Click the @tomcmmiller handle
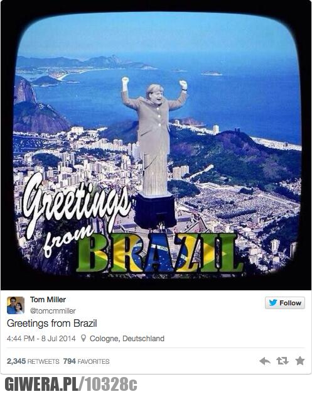The width and height of the screenshot is (312, 394). click(53, 311)
